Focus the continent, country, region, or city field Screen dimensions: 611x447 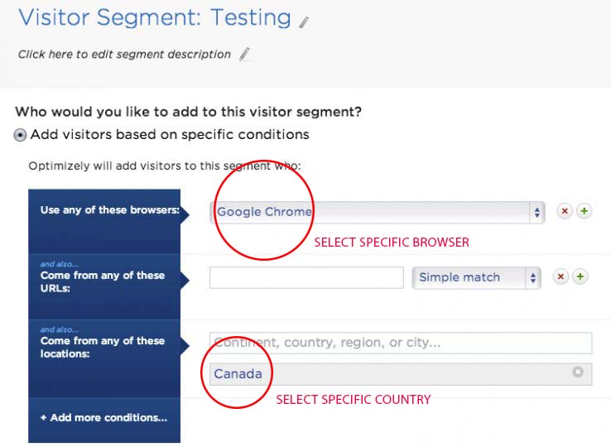[x=401, y=343]
